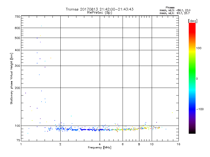Click the y-axis tick label "600"
Screen dimensions: 210x157
click(17, 28)
